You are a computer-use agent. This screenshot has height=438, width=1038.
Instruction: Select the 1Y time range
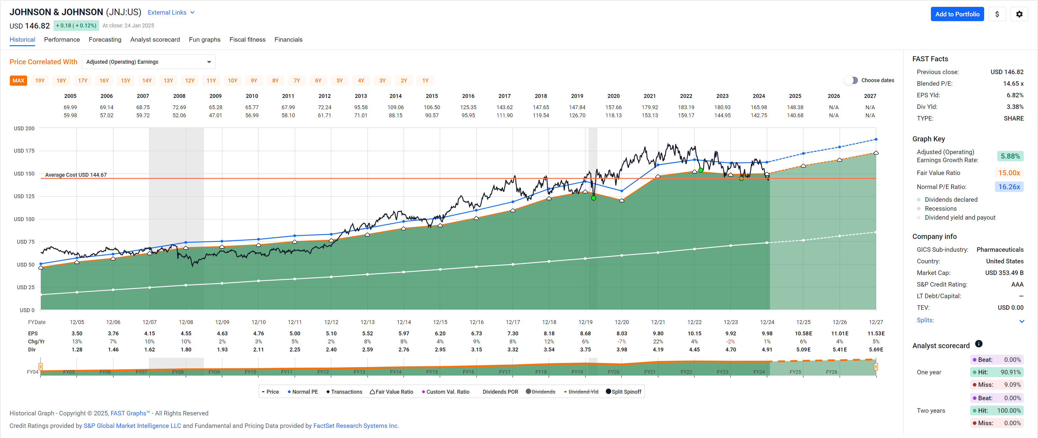425,81
